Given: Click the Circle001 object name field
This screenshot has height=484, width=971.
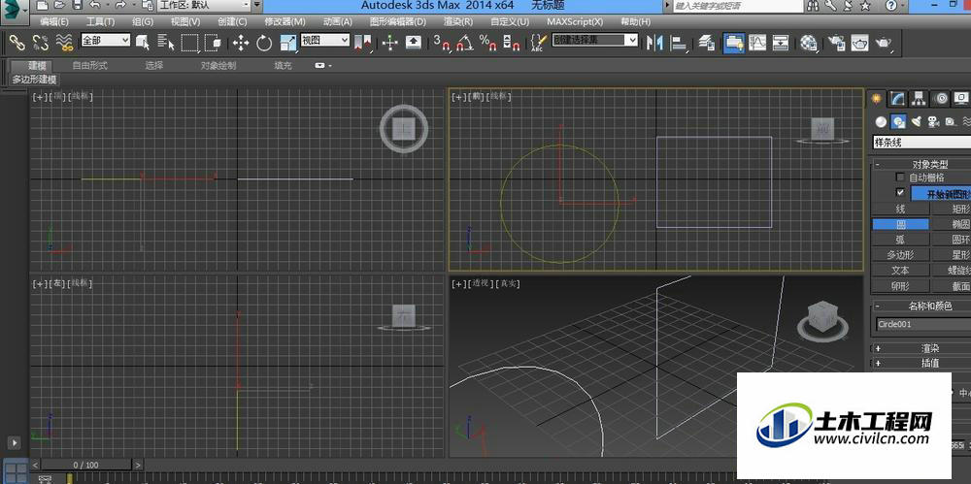Looking at the screenshot, I should coord(923,324).
